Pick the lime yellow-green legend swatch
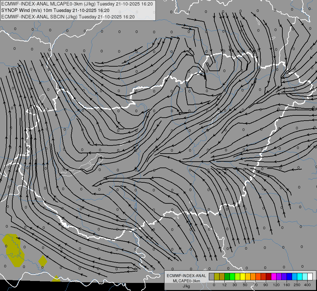The image size is (317, 291). [238, 276]
